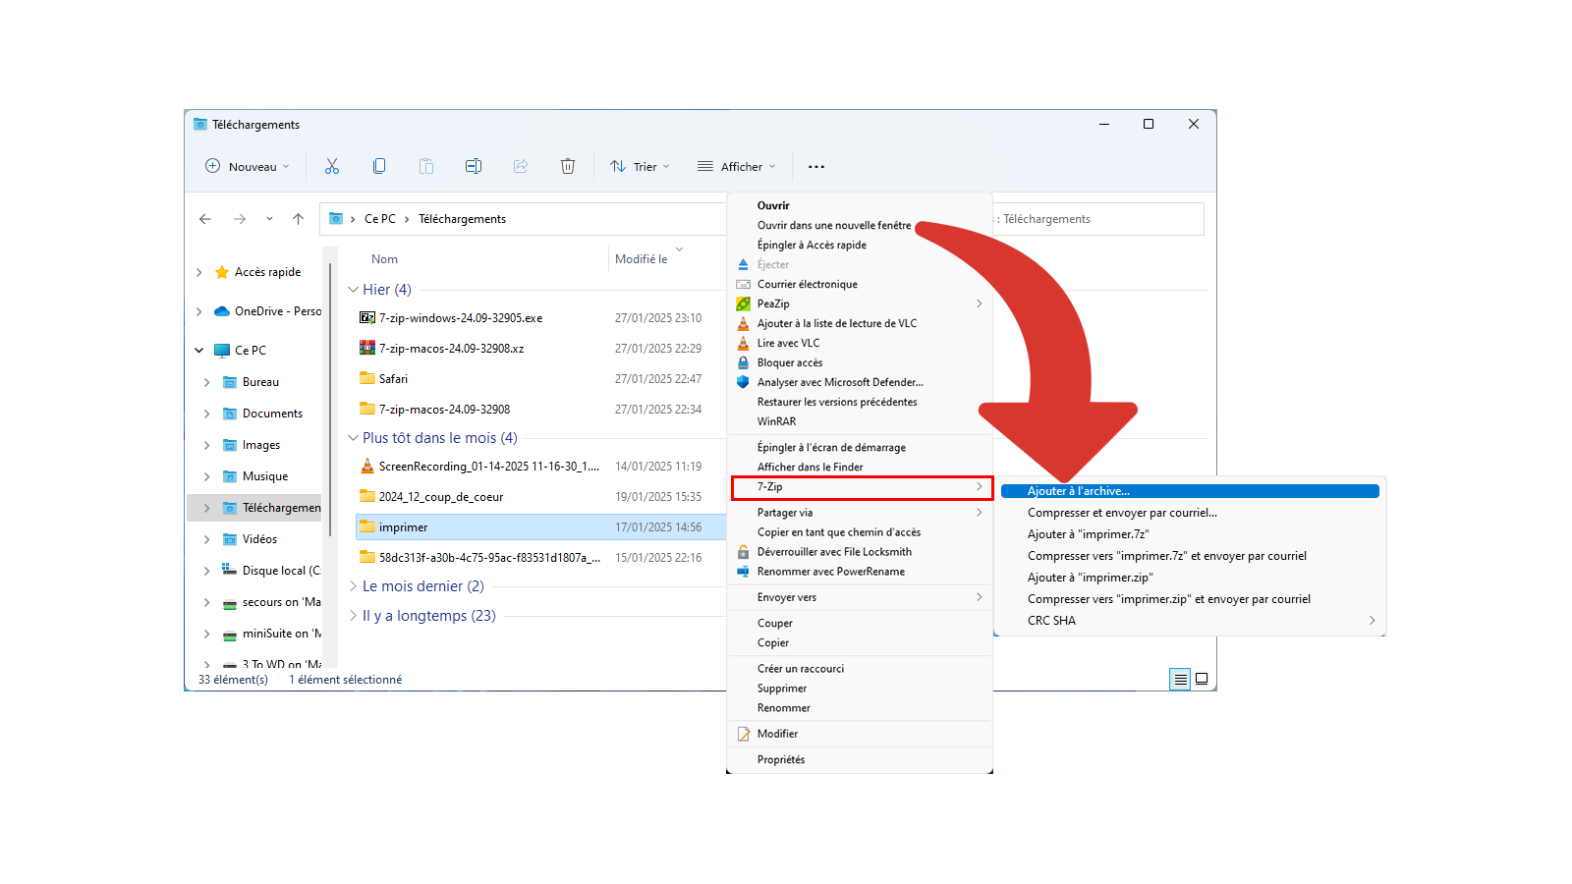This screenshot has height=884, width=1572.
Task: Open the 7-Zip context menu entry
Action: (862, 487)
